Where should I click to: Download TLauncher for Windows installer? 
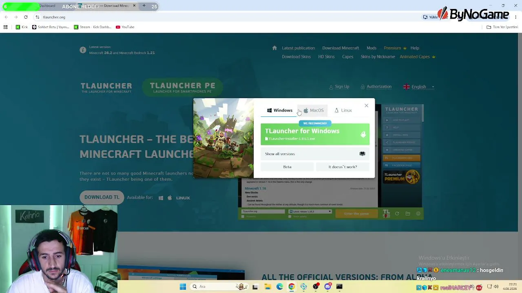pos(315,134)
